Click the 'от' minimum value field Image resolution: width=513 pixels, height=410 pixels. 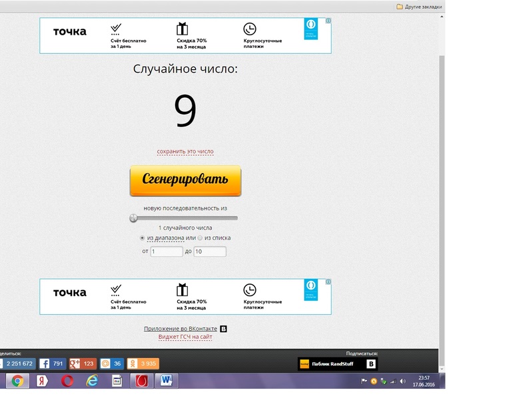pyautogui.click(x=166, y=252)
